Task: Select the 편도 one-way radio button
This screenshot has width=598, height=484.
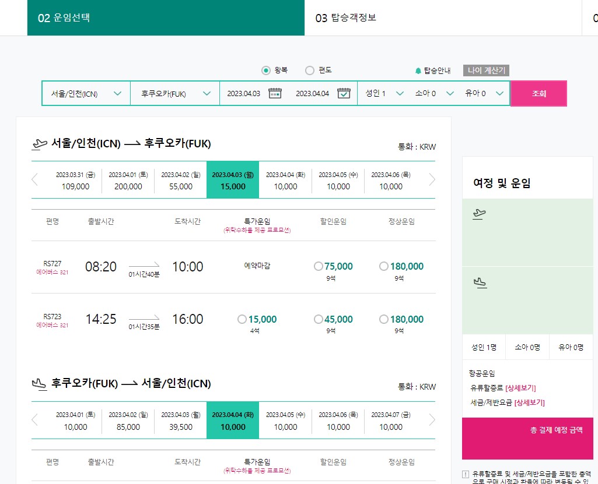Action: (309, 70)
